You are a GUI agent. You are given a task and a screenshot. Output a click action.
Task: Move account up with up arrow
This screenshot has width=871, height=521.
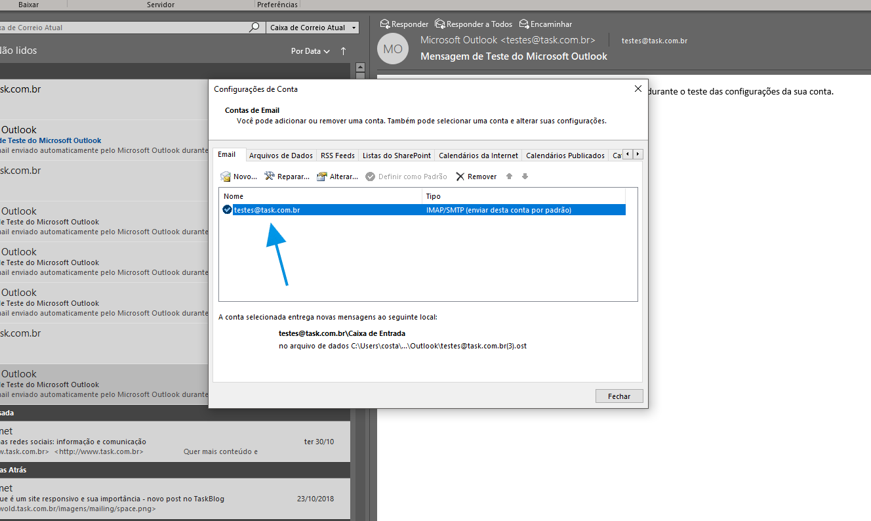(510, 177)
